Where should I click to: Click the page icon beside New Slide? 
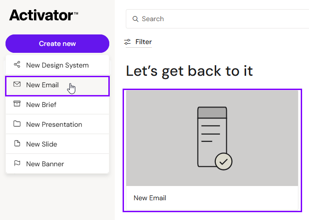click(x=17, y=143)
